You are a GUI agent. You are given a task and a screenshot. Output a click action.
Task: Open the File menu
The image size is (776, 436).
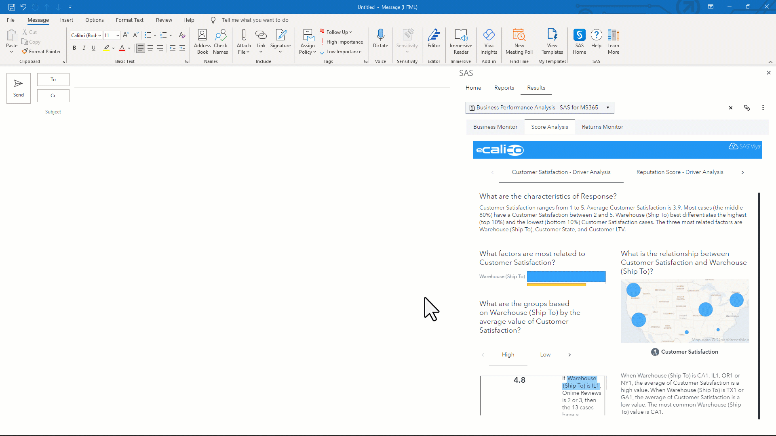11,20
